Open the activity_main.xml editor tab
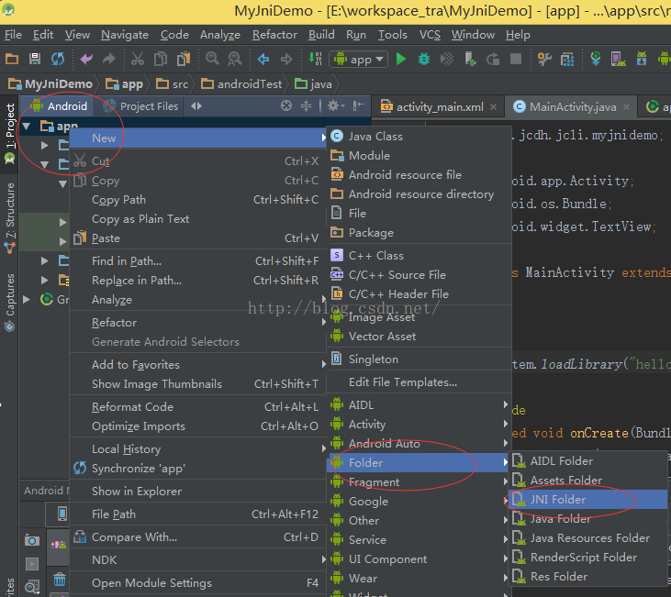 coord(439,107)
